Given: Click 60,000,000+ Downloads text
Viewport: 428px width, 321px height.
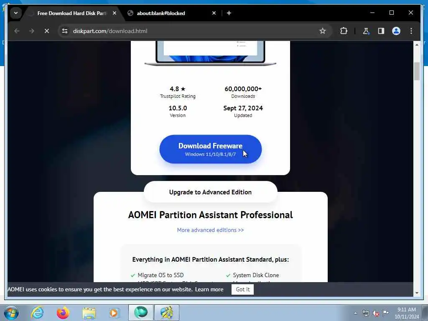Looking at the screenshot, I should click(x=243, y=92).
